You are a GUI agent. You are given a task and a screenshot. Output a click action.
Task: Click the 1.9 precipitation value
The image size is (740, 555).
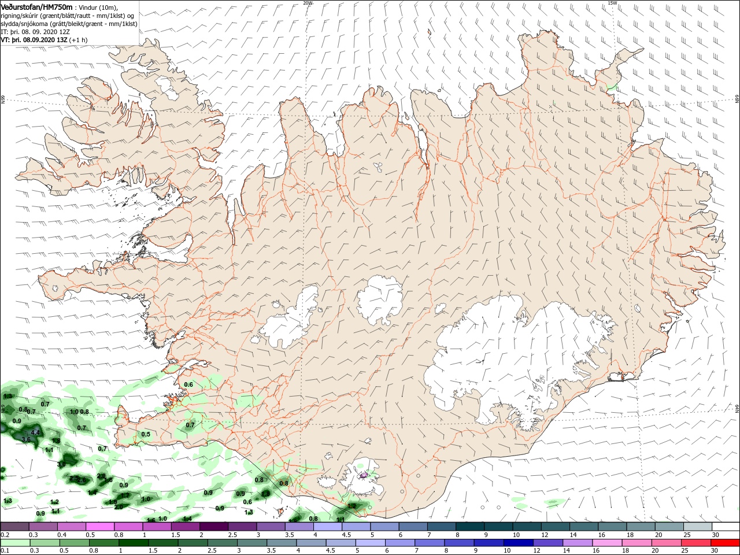click(x=113, y=502)
